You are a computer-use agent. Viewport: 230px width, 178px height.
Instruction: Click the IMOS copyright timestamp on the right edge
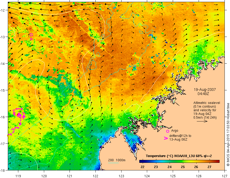[x=228, y=135]
